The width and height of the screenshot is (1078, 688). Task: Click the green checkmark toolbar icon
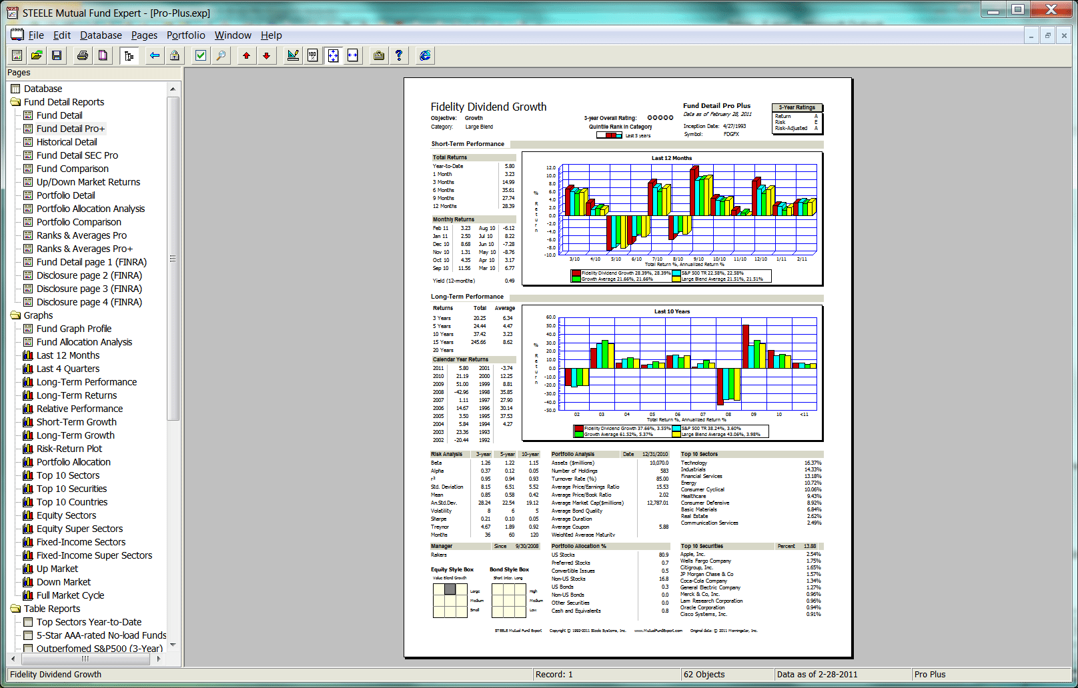pyautogui.click(x=201, y=55)
